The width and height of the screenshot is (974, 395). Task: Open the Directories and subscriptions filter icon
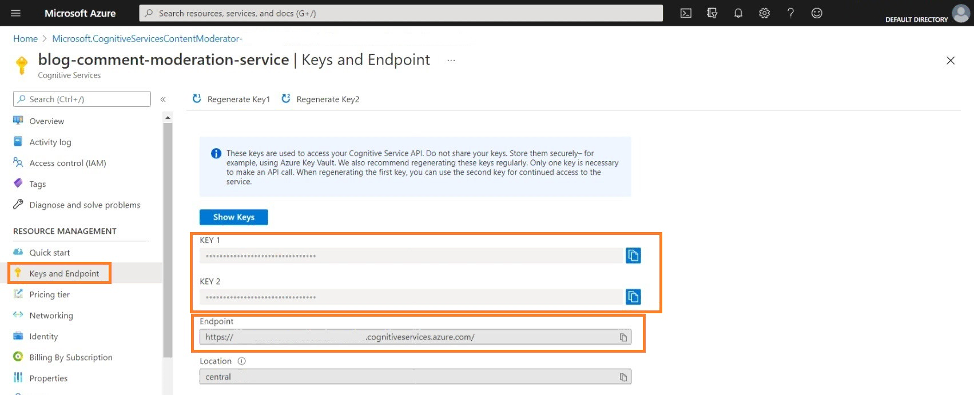coord(712,13)
